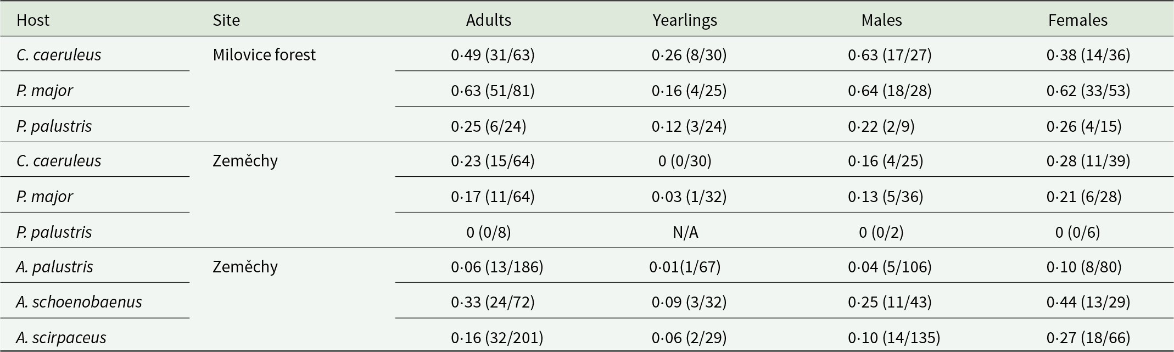
Task: Click the A. palustris host cell
Action: [x=55, y=267]
